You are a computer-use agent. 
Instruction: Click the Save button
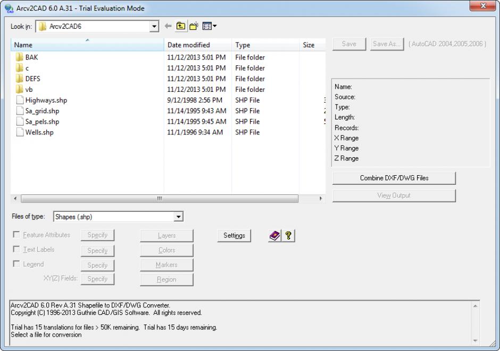click(349, 44)
